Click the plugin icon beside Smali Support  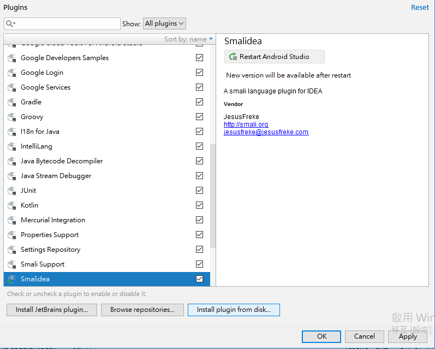point(12,264)
